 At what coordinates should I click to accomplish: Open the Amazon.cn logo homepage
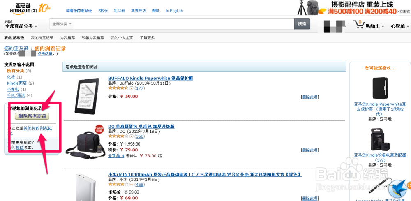click(23, 9)
